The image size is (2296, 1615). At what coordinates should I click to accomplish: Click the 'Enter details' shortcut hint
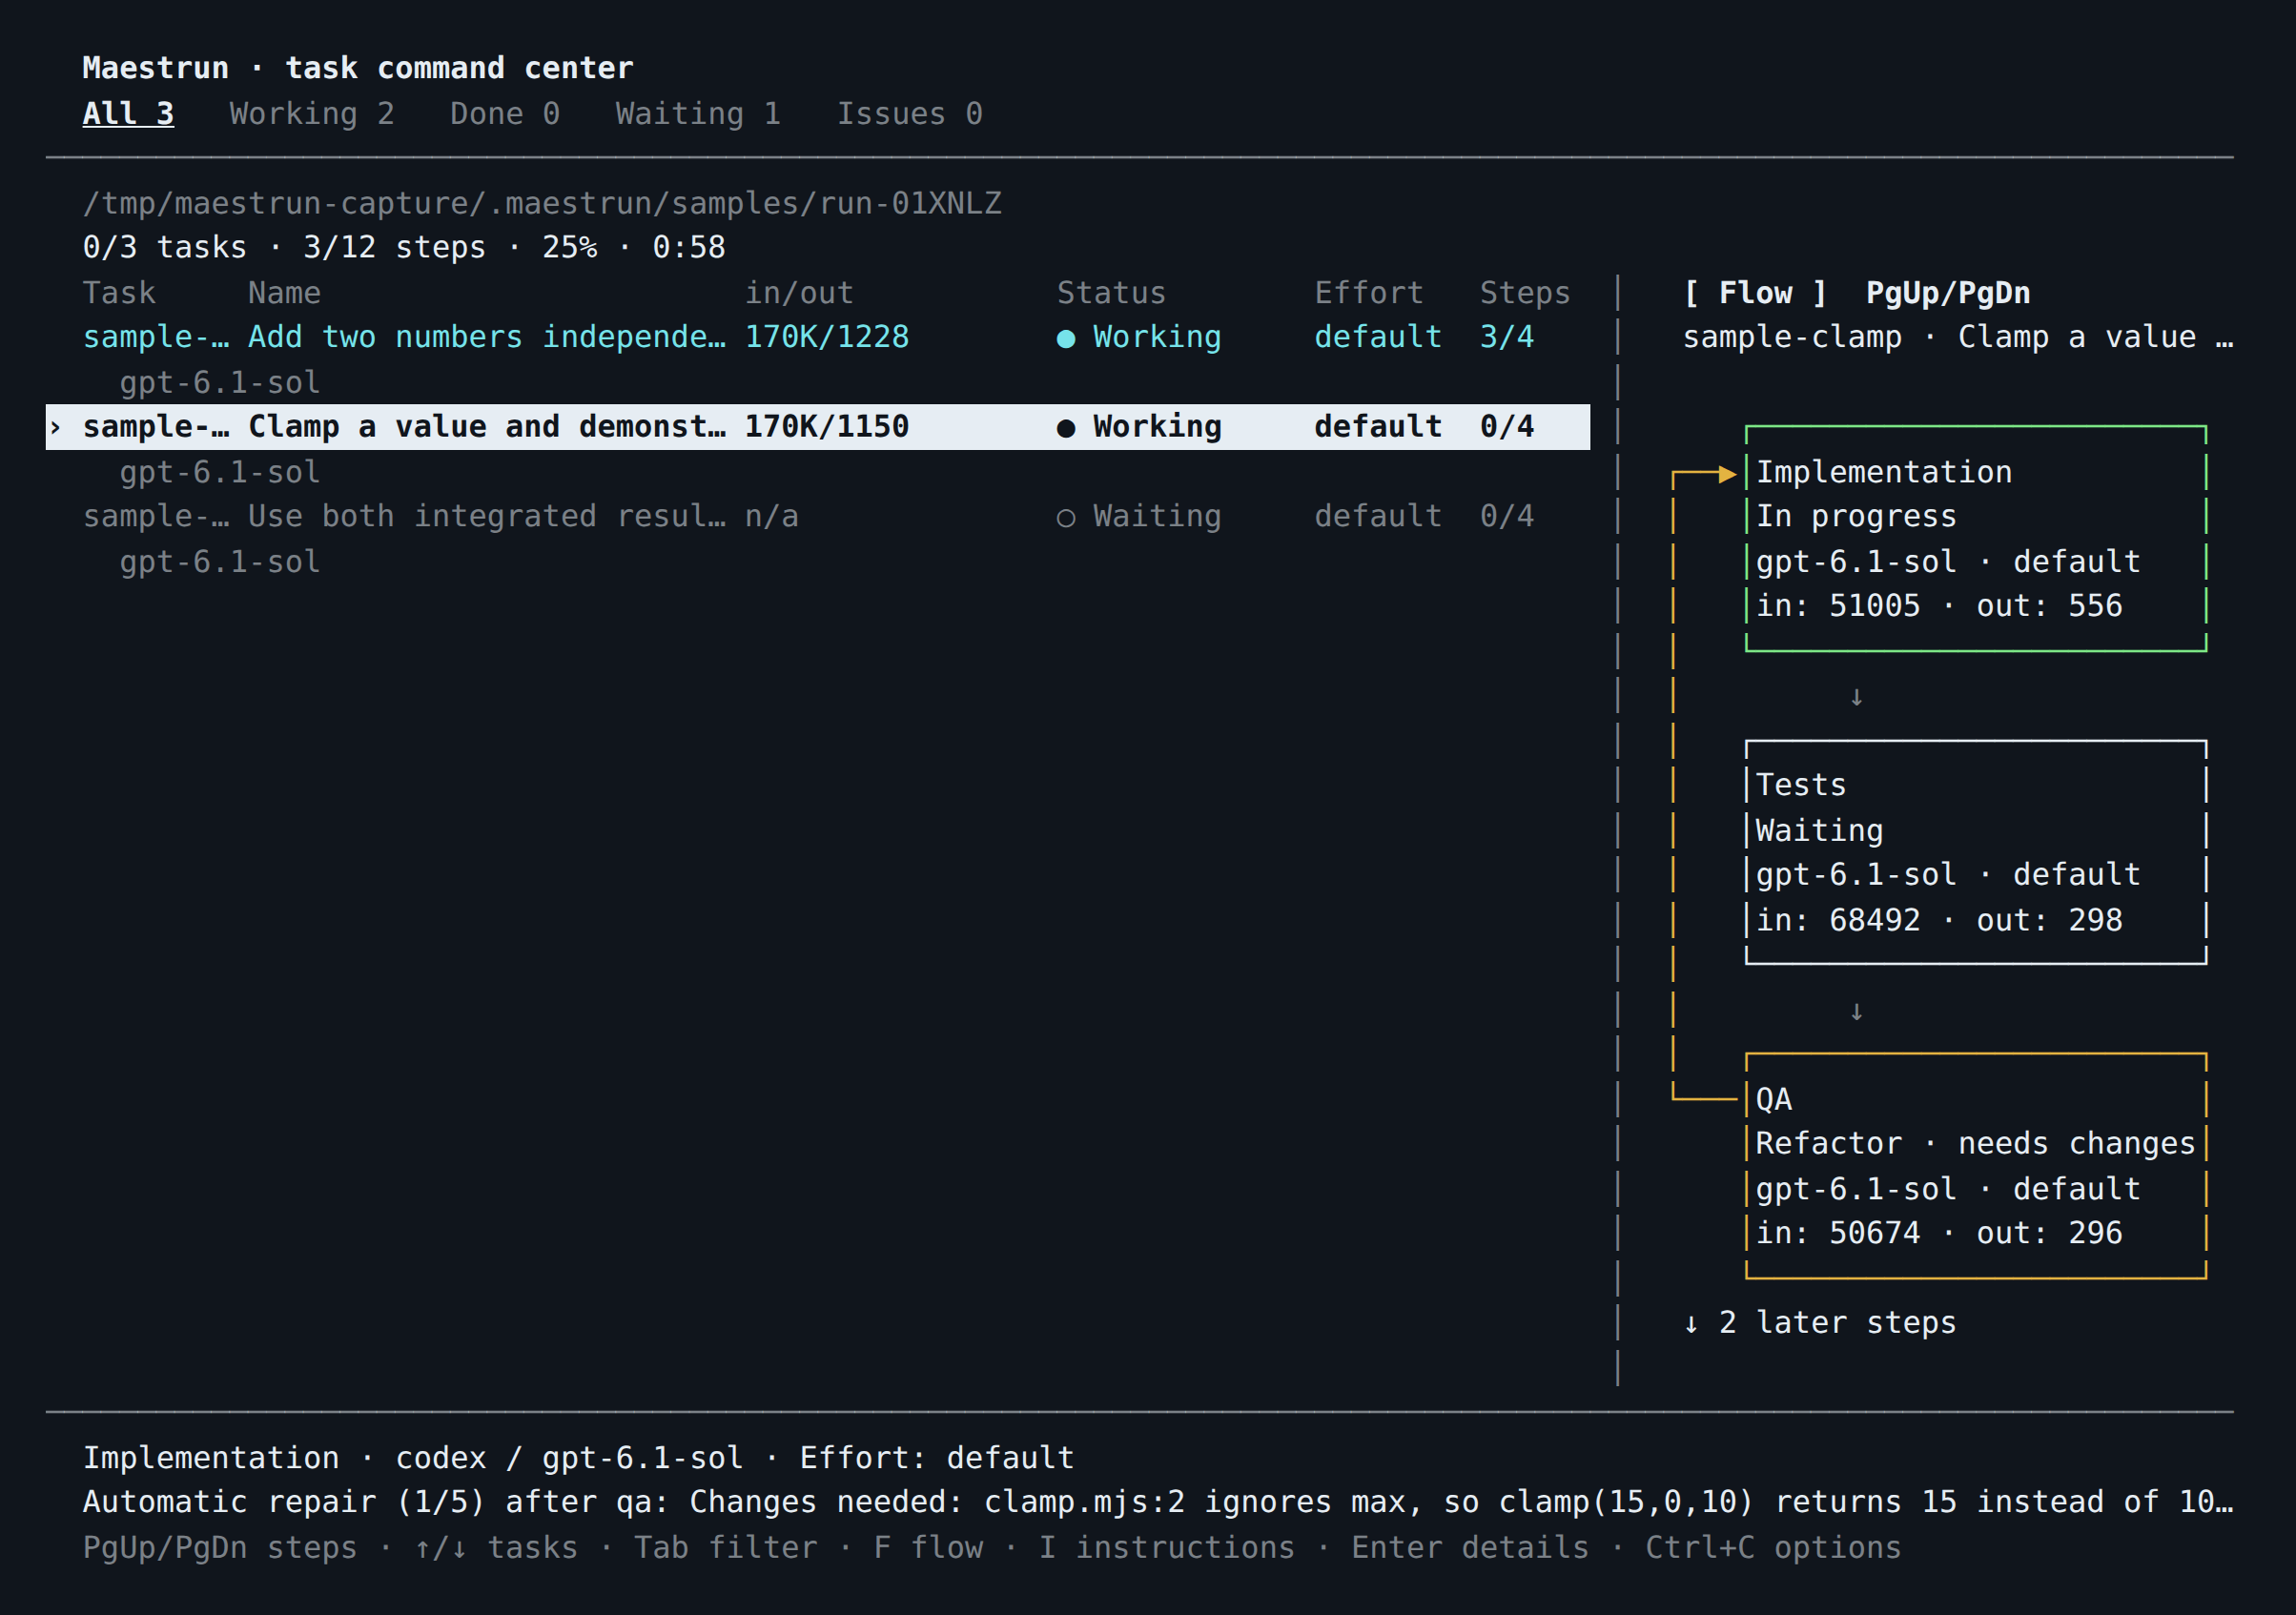coord(1470,1548)
